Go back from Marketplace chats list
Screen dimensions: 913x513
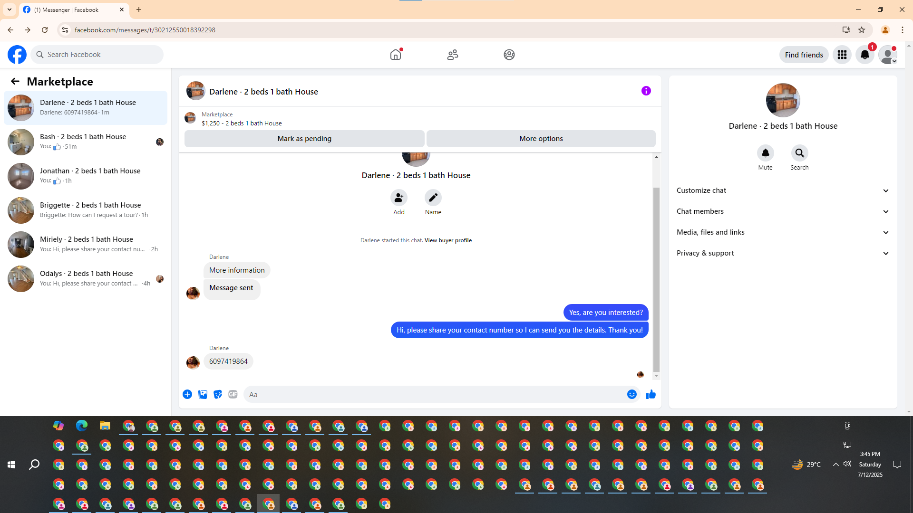[15, 81]
